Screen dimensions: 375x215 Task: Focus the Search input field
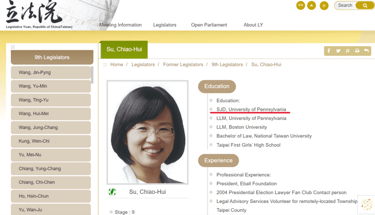pyautogui.click(x=345, y=5)
